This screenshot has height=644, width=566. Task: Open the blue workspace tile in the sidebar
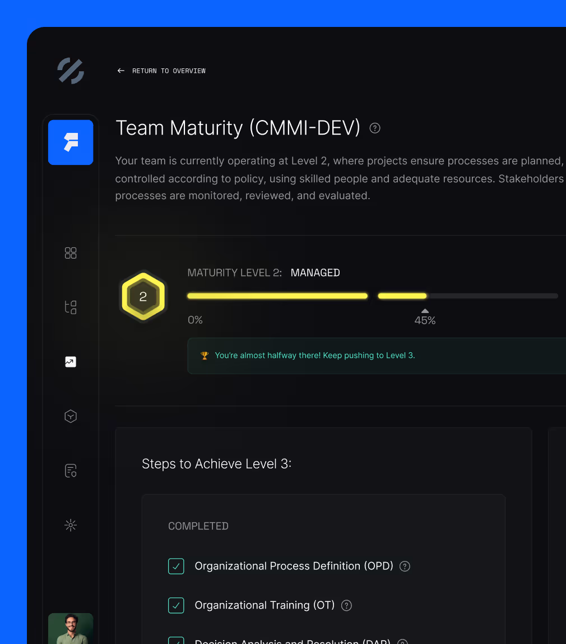[71, 142]
